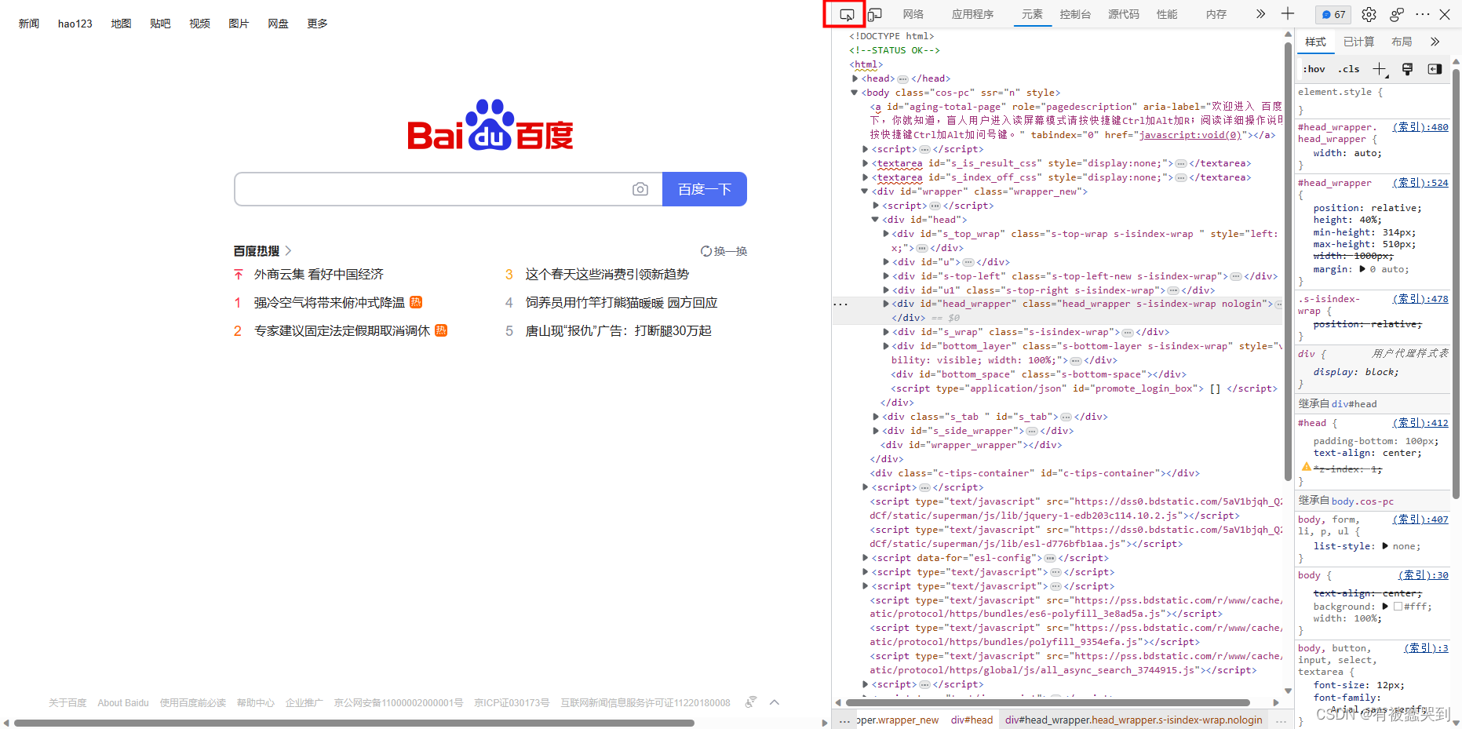Switch to 内存 DevTools tab

[x=1216, y=14]
